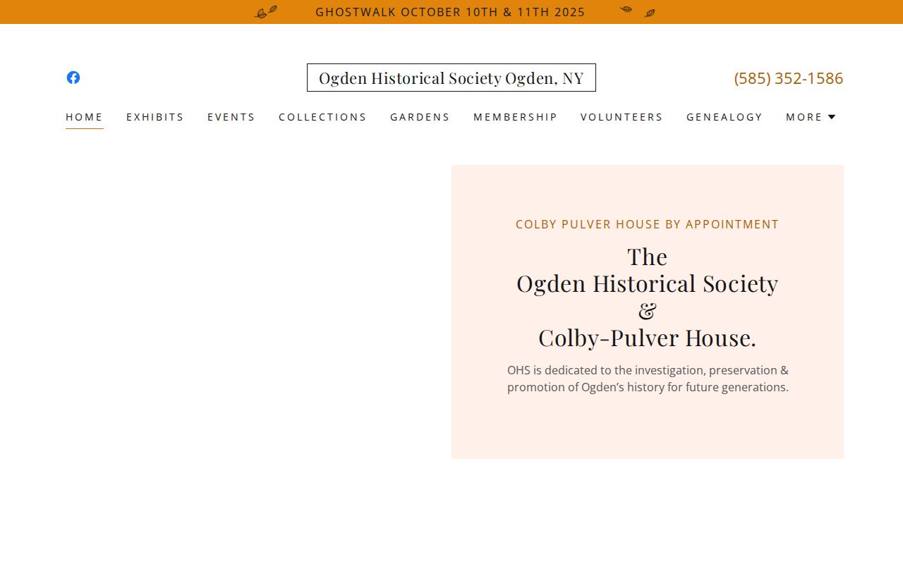Call the phone number (585) 352-1586
903x564 pixels.
(789, 78)
